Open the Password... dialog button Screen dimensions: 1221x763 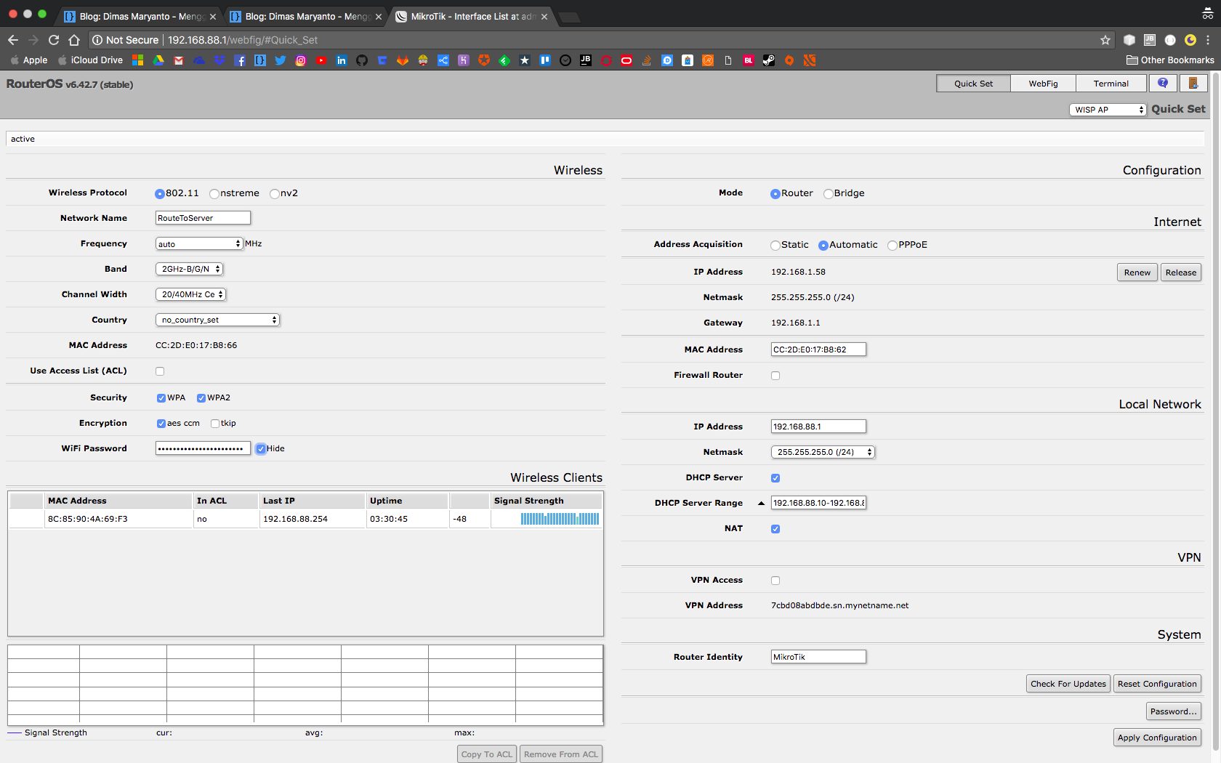[1174, 711]
